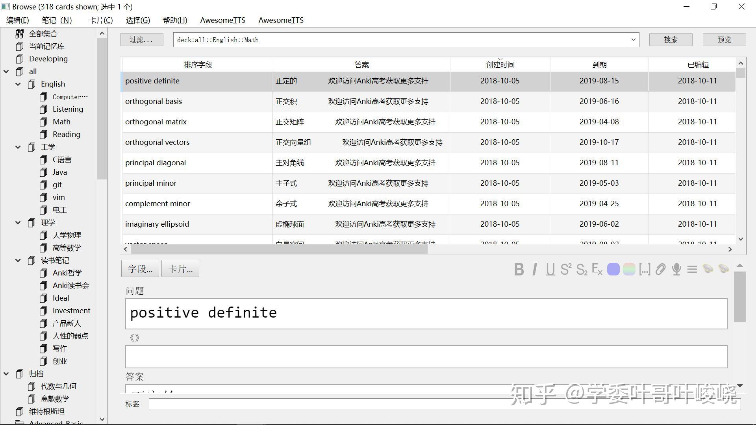Collapse the English deck branch
The width and height of the screenshot is (756, 425).
[x=18, y=84]
